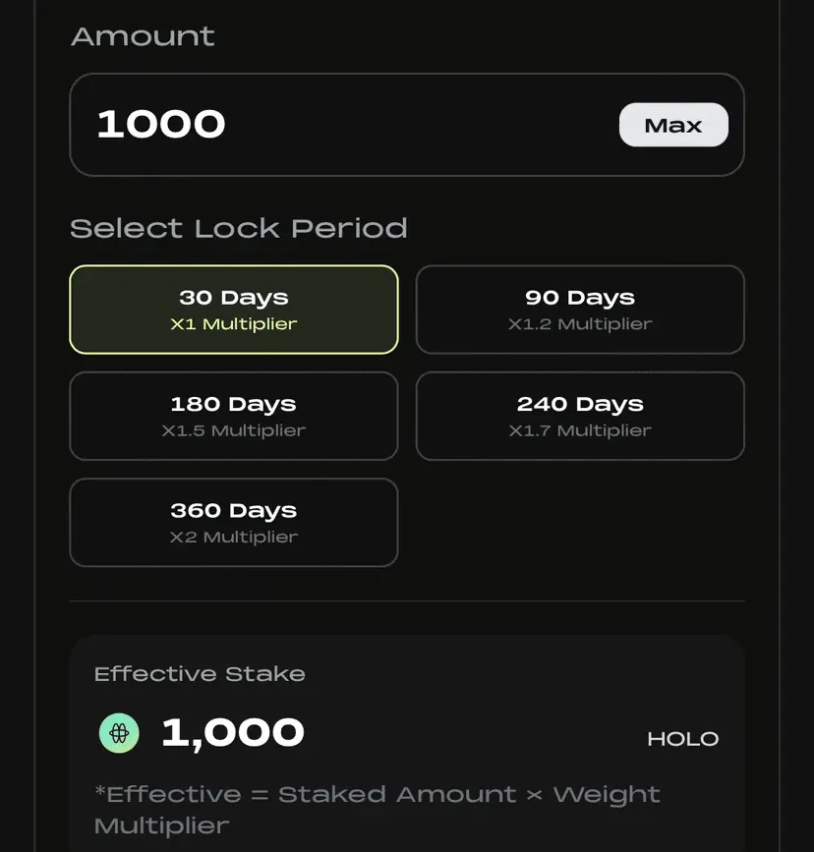Pick the 180 Days lock option
This screenshot has width=814, height=852.
point(234,417)
